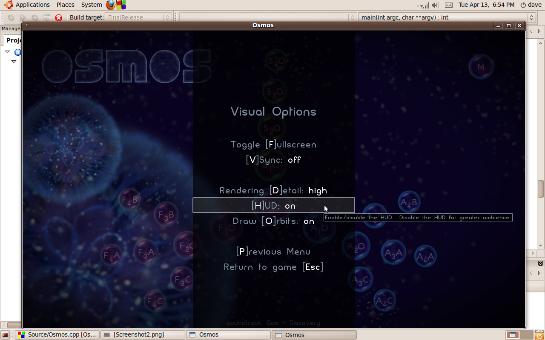Viewport: 545px width, 340px height.
Task: Click the rebuild icon in IDE toolbar
Action: click(x=47, y=17)
